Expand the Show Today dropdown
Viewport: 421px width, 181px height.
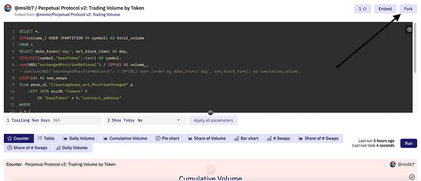point(145,120)
